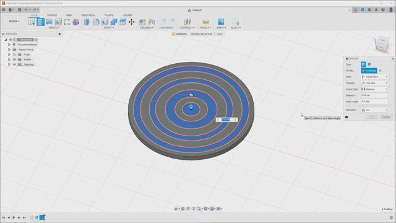The image size is (396, 223).
Task: Open the Create dropdown menu
Action: pyautogui.click(x=54, y=27)
